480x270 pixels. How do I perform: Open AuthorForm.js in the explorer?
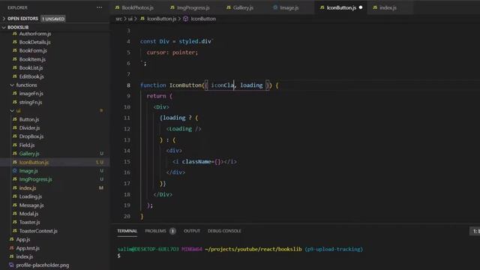(35, 34)
